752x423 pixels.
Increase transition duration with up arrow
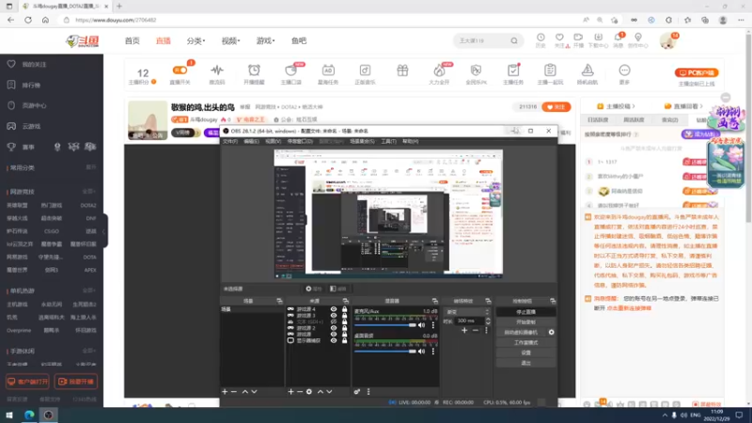click(x=488, y=319)
